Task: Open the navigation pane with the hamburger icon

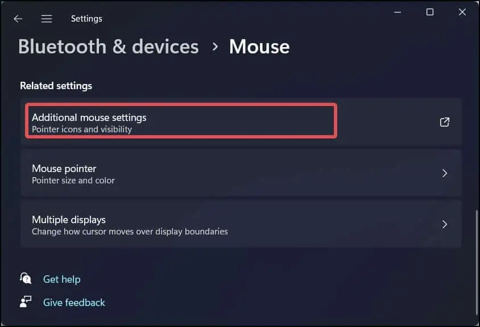Action: 47,18
